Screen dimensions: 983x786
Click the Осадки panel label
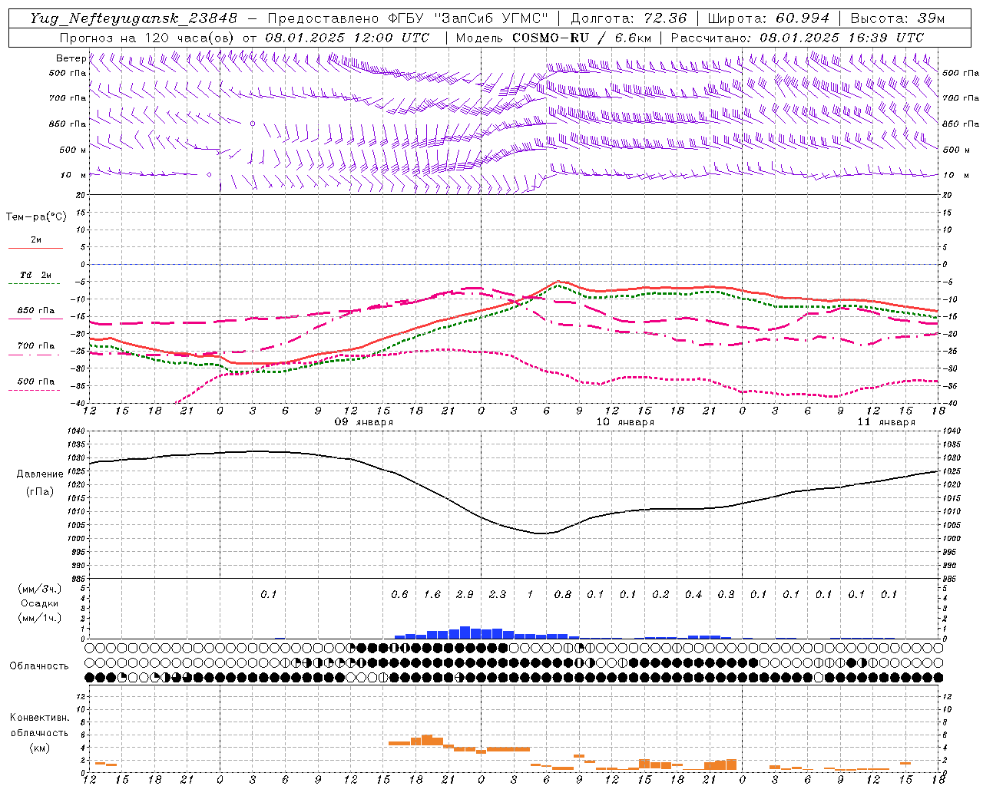pos(39,604)
